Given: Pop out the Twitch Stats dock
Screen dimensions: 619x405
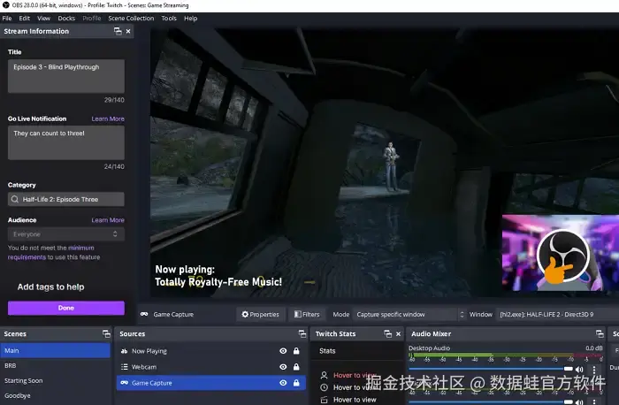Looking at the screenshot, I should pos(387,334).
